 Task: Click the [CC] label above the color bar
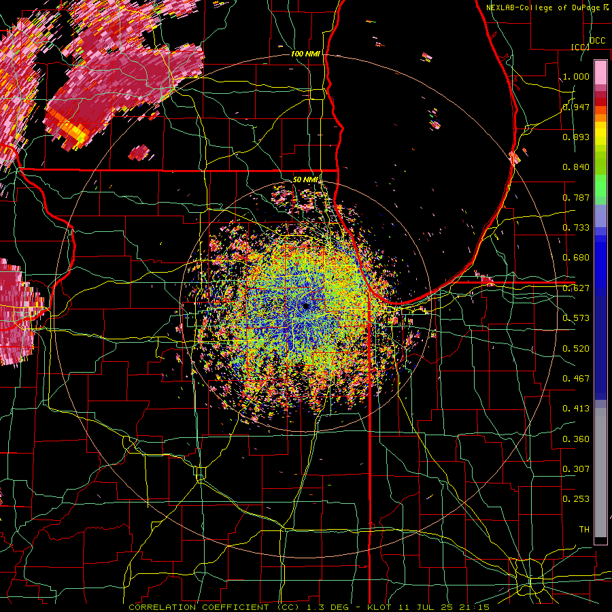[x=580, y=47]
